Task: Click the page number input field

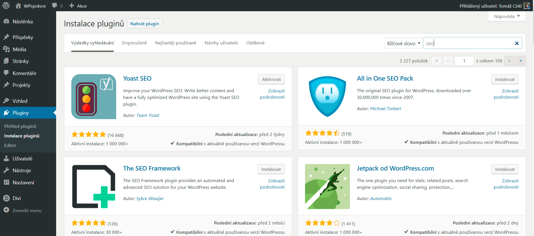Action: point(464,61)
